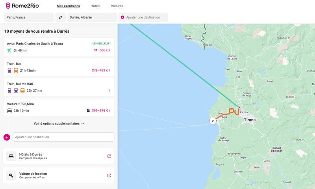Click the Rome2Rio logo
The image size is (315, 189).
click(22, 6)
